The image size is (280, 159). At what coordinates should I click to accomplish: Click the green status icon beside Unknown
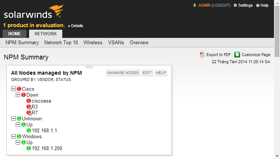point(19,119)
